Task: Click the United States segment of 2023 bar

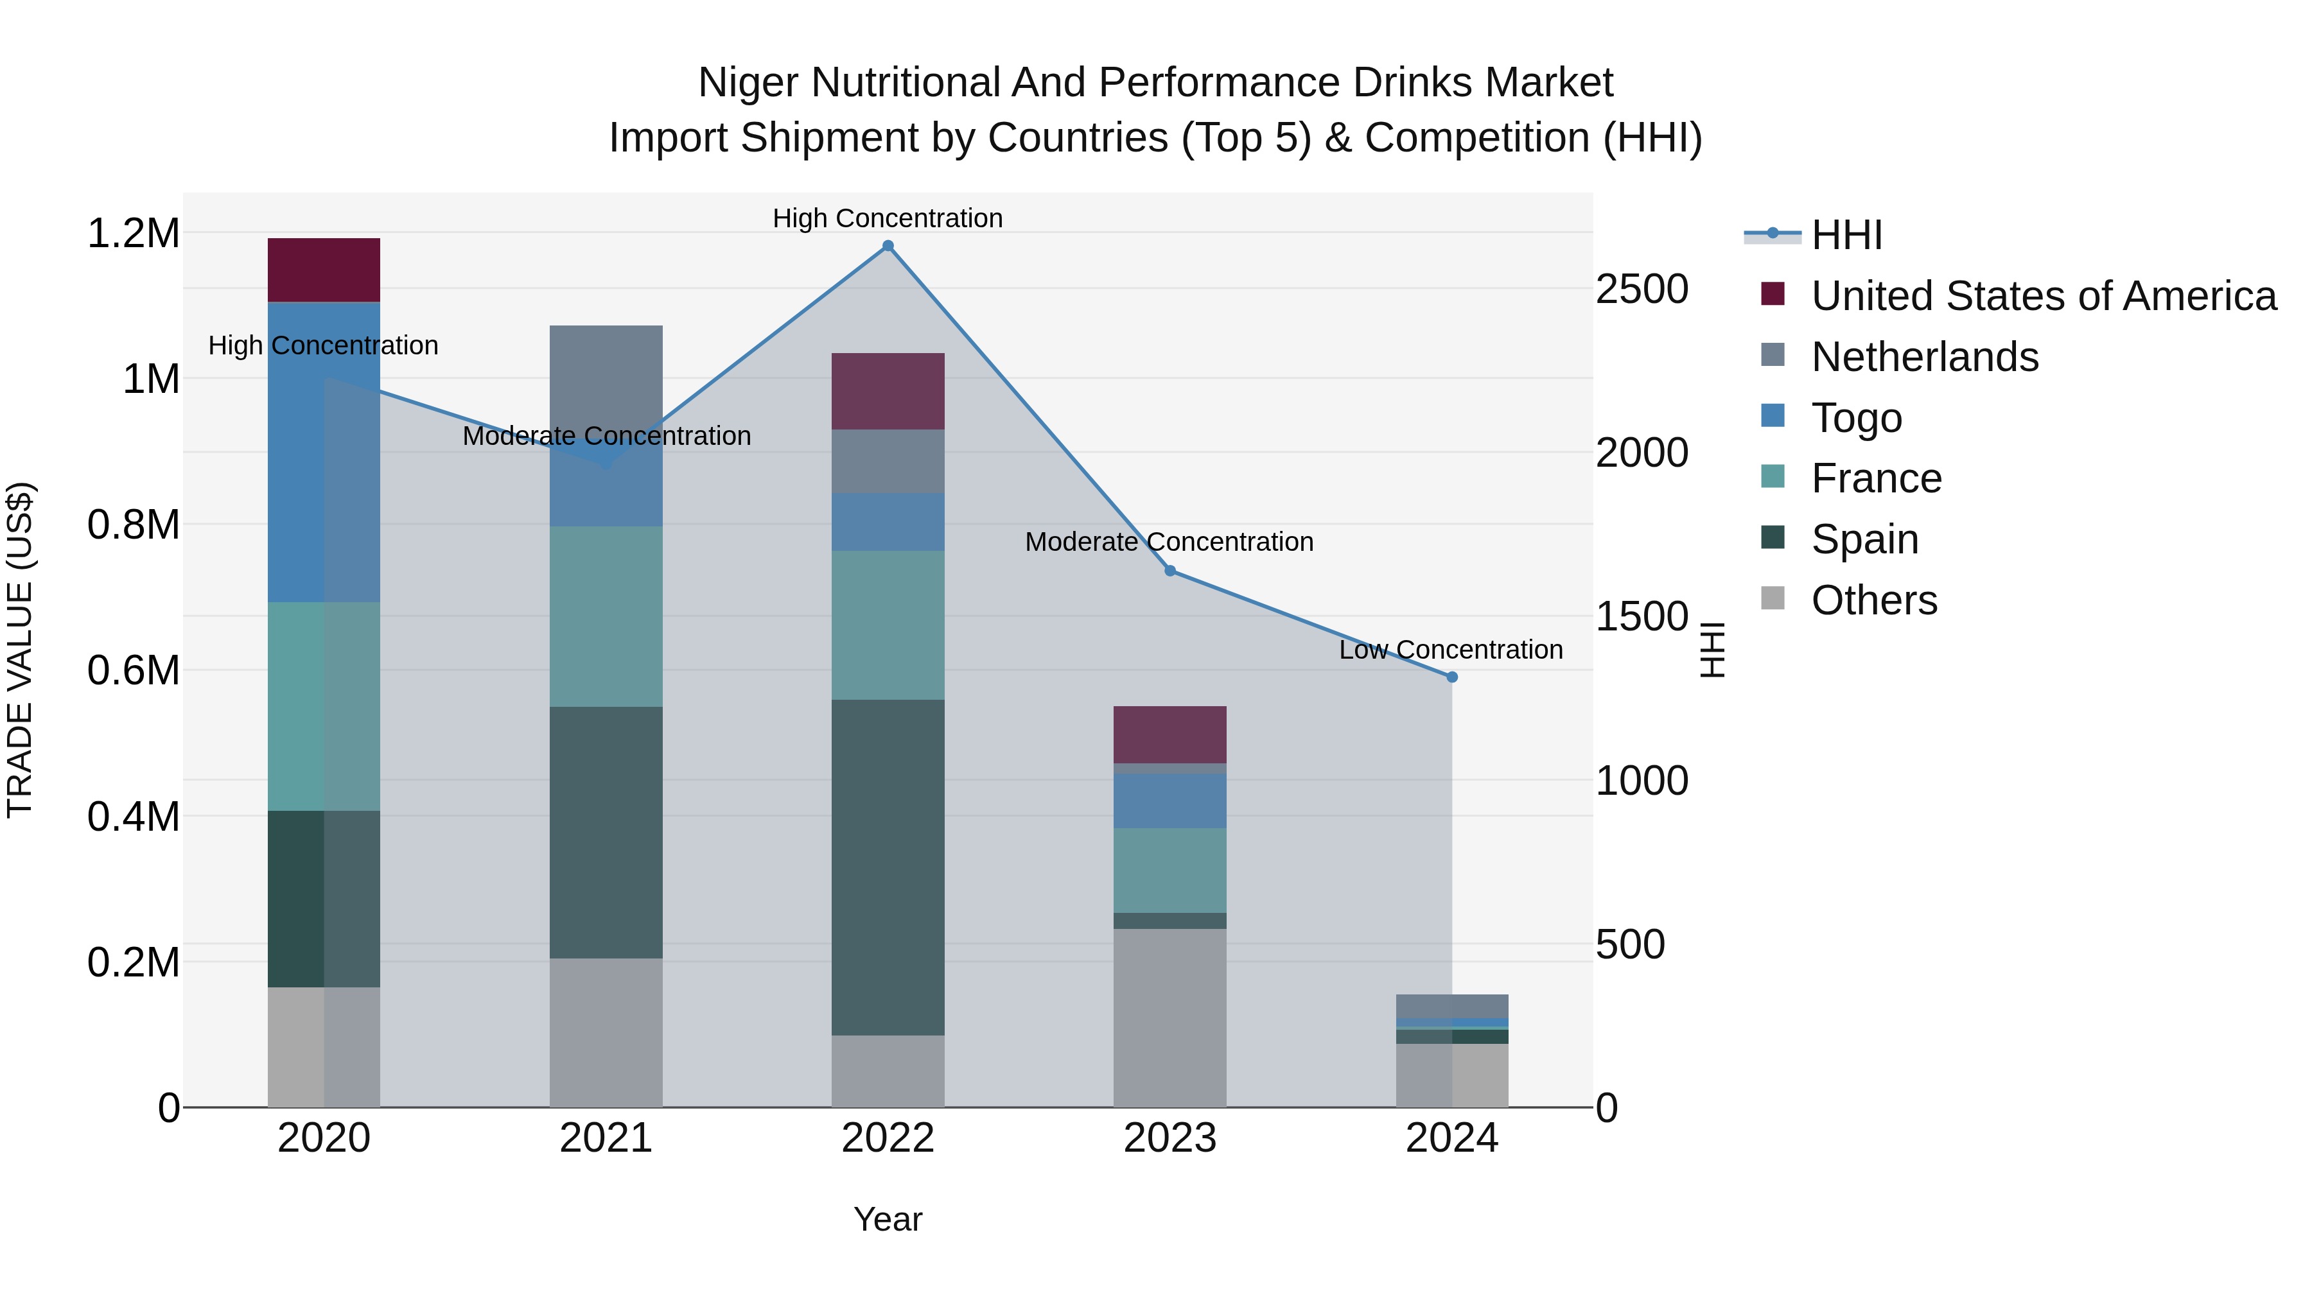Action: coord(1170,735)
